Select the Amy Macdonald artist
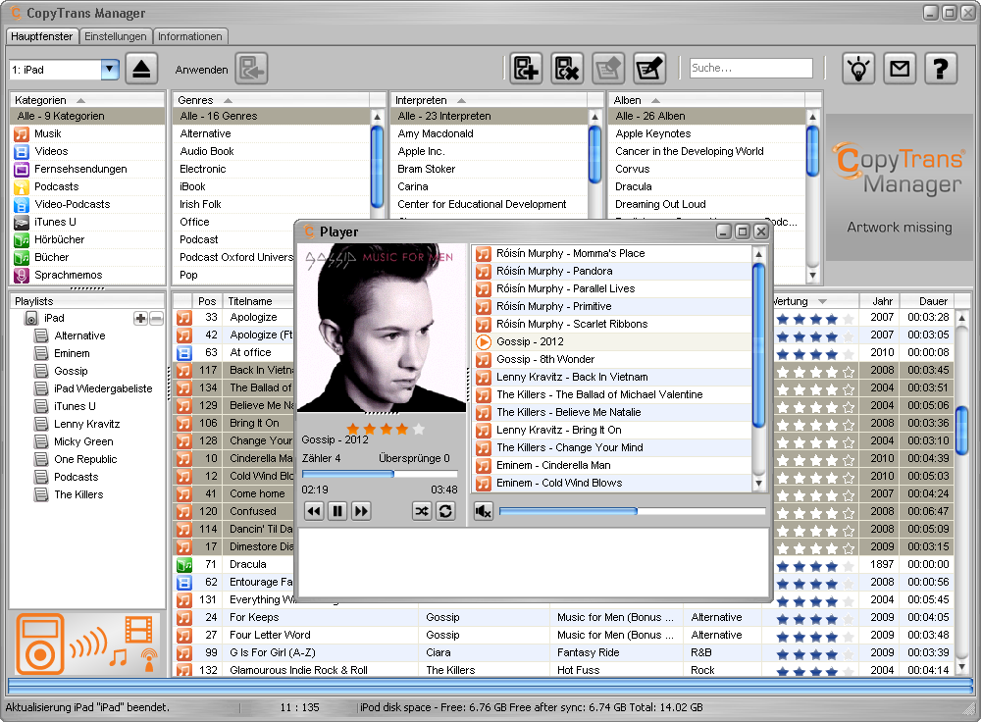The height and width of the screenshot is (722, 981). (490, 133)
